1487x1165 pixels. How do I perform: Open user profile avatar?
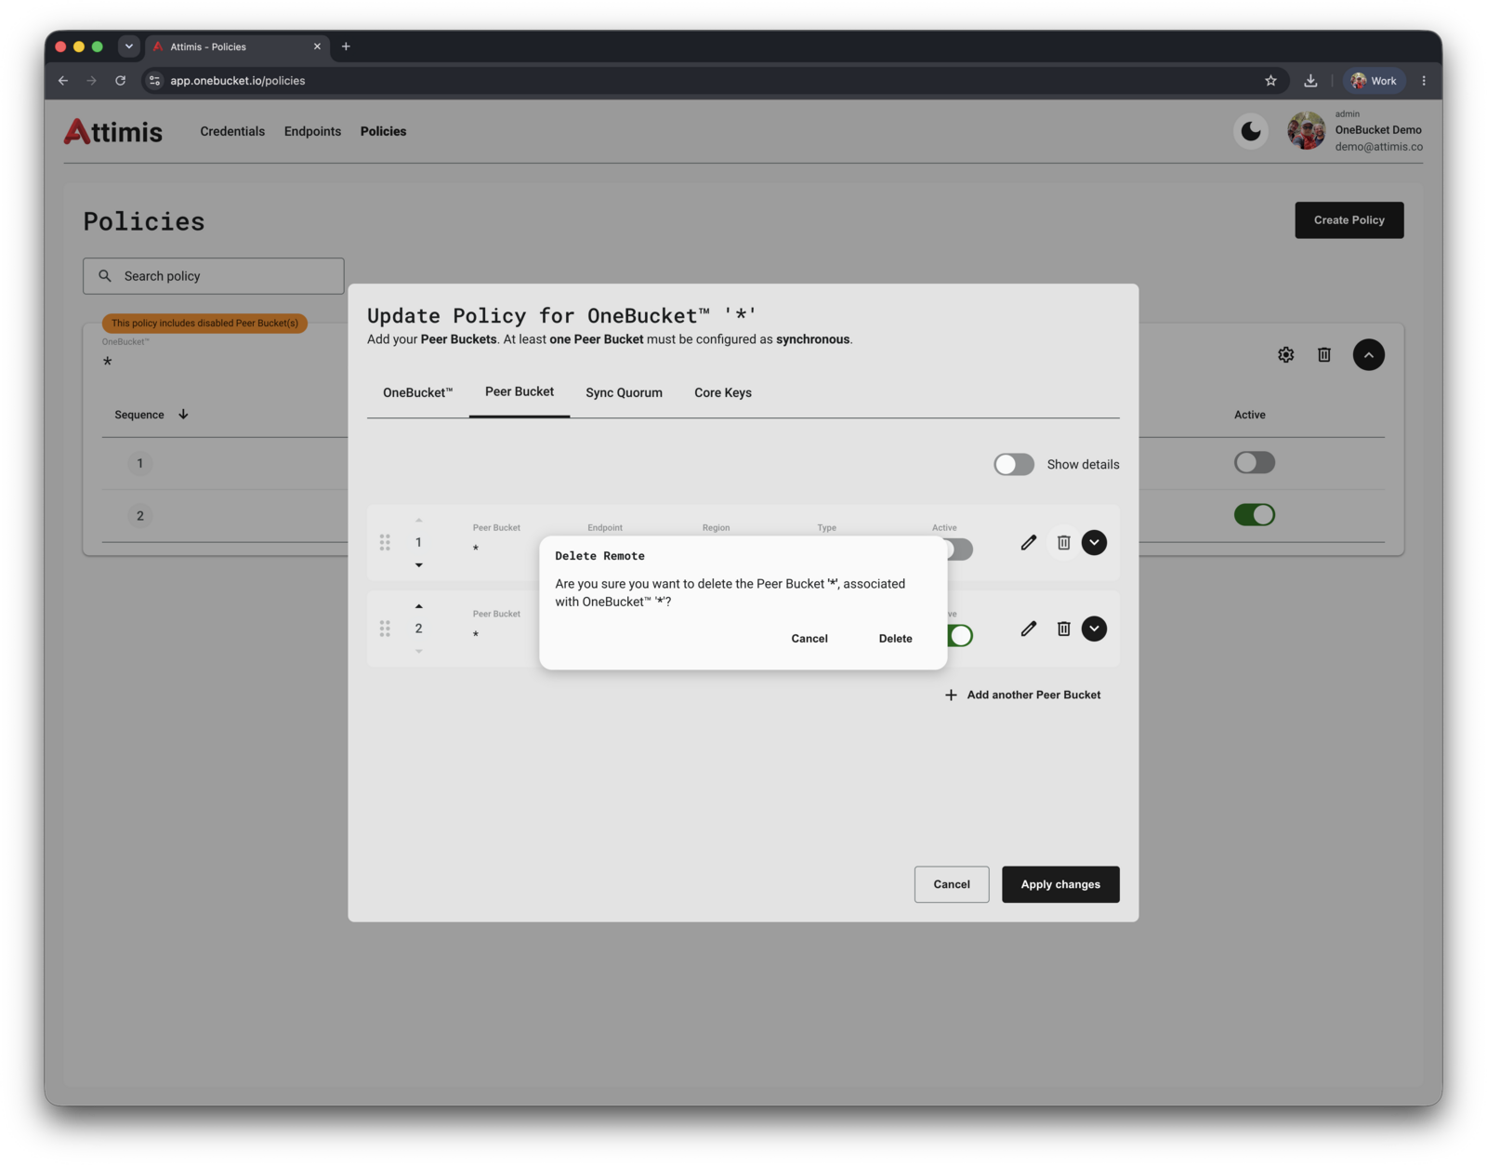click(1306, 131)
